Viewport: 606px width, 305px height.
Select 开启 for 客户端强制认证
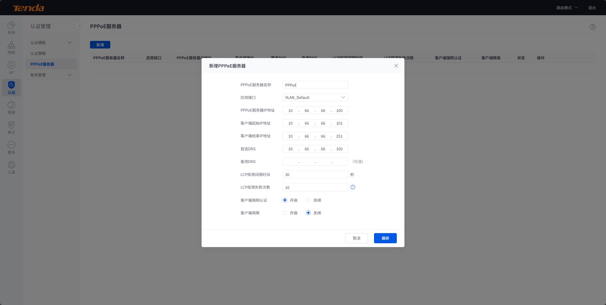point(285,200)
